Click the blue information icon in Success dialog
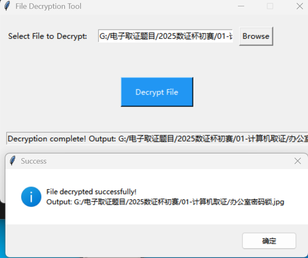Image resolution: width=308 pixels, height=258 pixels. pyautogui.click(x=31, y=197)
